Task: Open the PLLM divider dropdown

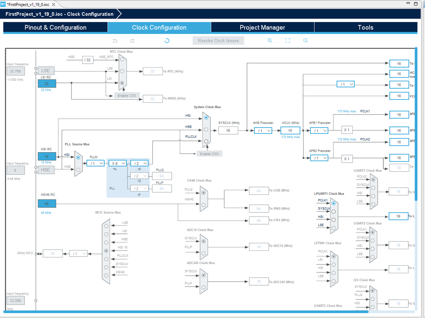Action: [95, 163]
